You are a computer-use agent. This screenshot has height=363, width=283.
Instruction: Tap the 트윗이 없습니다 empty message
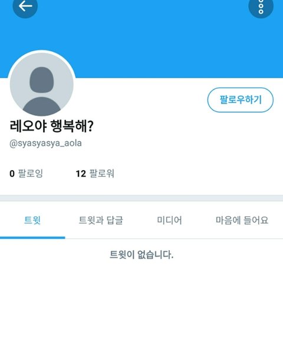point(141,255)
